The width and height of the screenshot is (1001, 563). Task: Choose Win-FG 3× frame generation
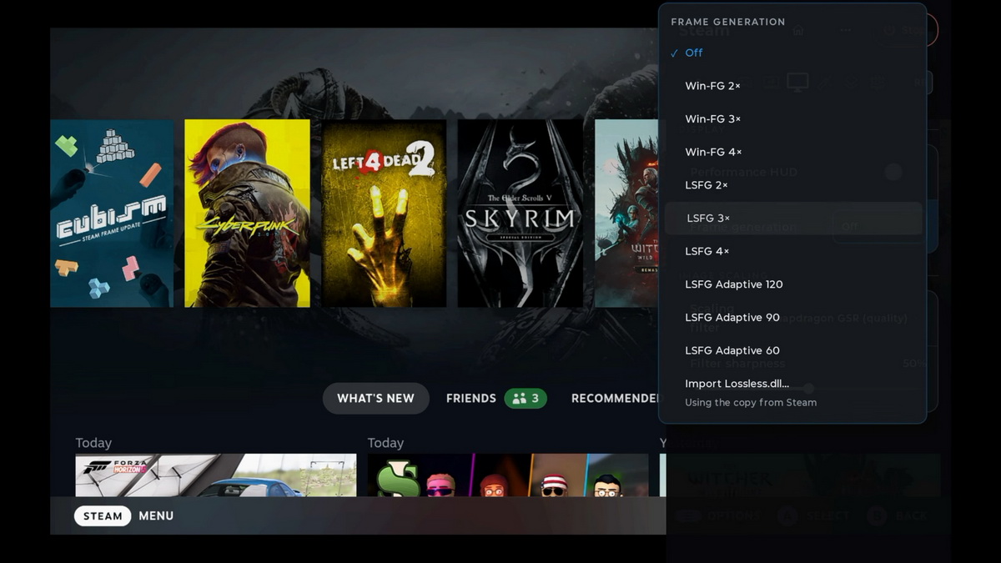pos(792,119)
